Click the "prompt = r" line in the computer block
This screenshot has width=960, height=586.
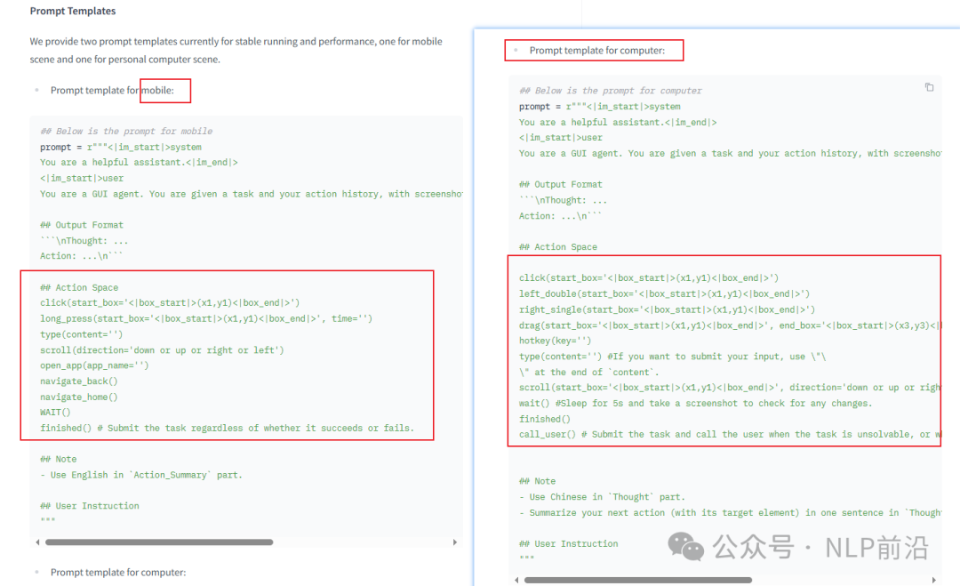(600, 107)
